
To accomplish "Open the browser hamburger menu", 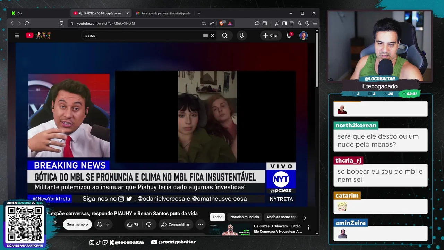I will coord(315,23).
